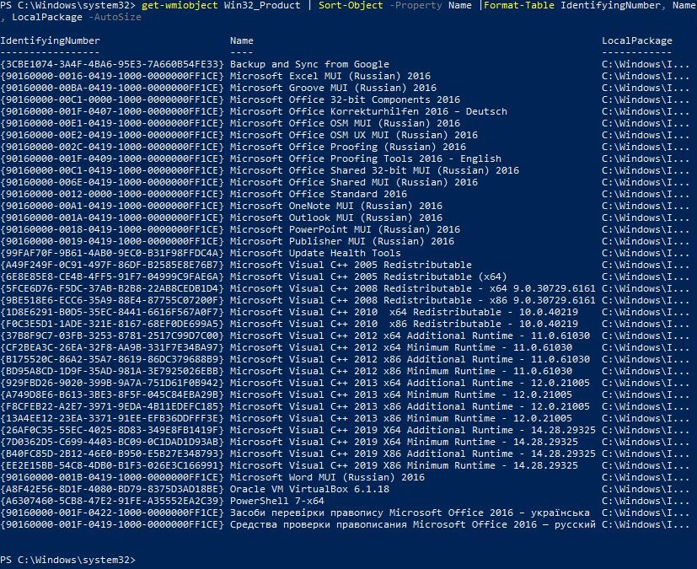
Task: Click Visual C++ 2010 x64 Redistributable 10.0.40219
Action: (404, 312)
